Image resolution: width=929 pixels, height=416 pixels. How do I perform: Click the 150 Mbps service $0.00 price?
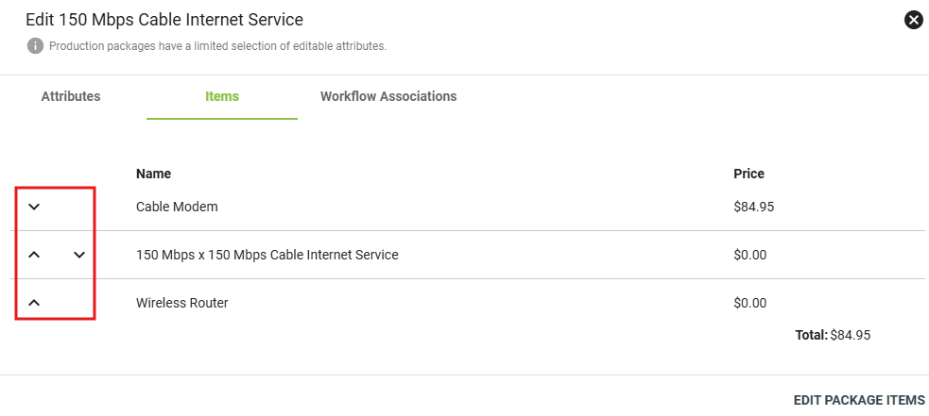tap(749, 255)
